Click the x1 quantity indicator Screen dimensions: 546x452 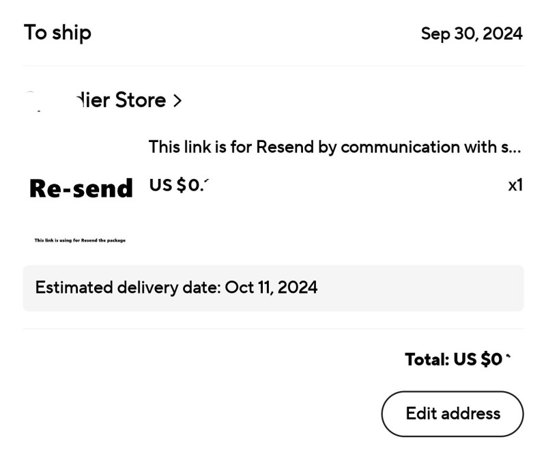(515, 185)
